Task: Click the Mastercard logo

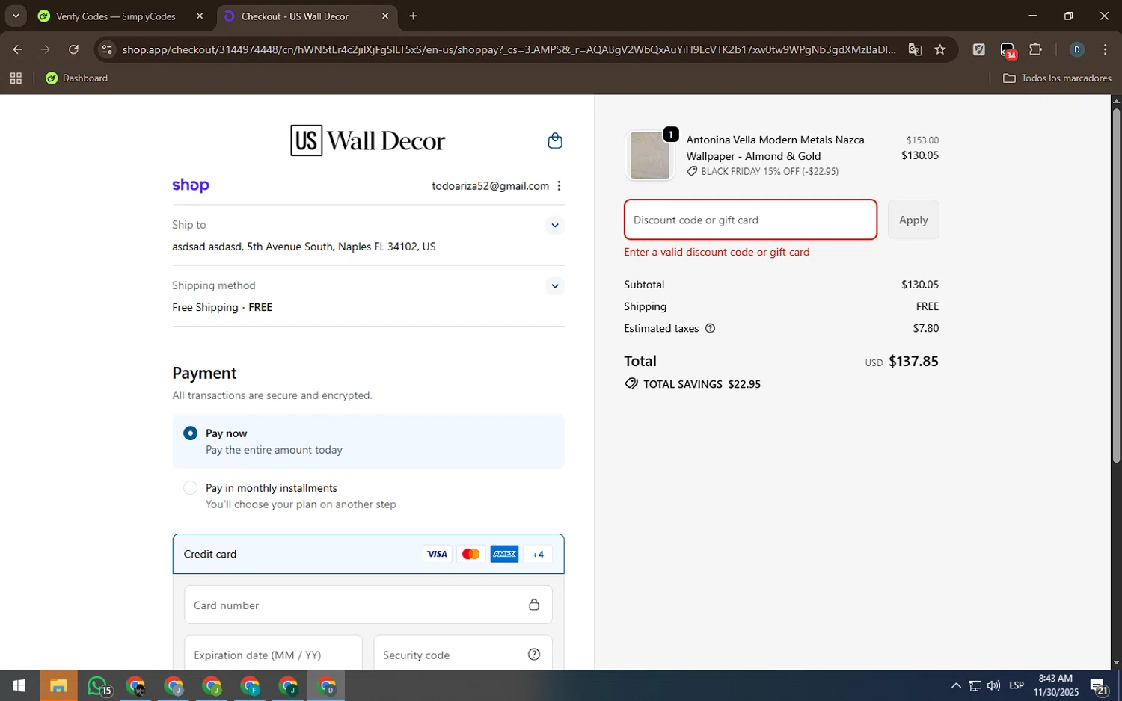Action: tap(470, 554)
